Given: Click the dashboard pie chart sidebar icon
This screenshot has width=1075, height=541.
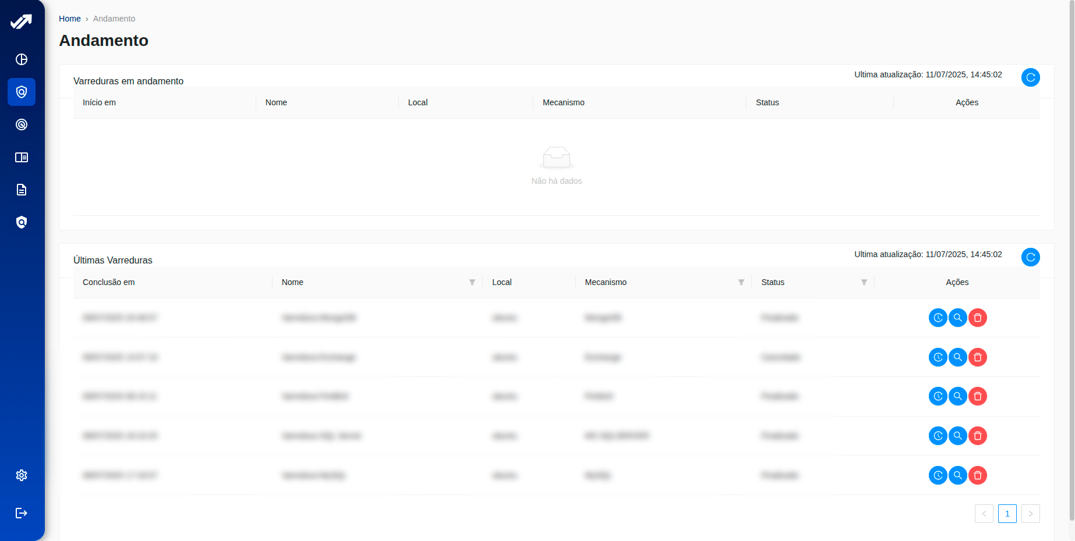Looking at the screenshot, I should pos(22,59).
